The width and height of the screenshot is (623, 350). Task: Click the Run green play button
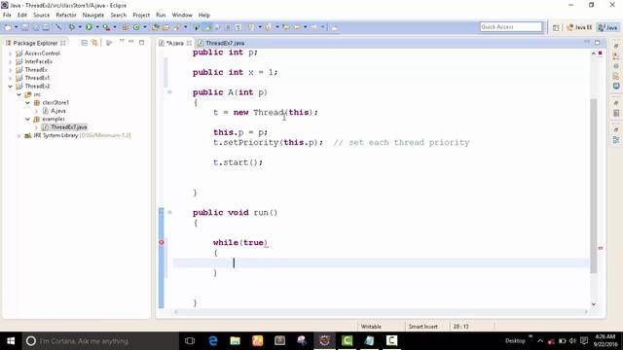click(89, 27)
